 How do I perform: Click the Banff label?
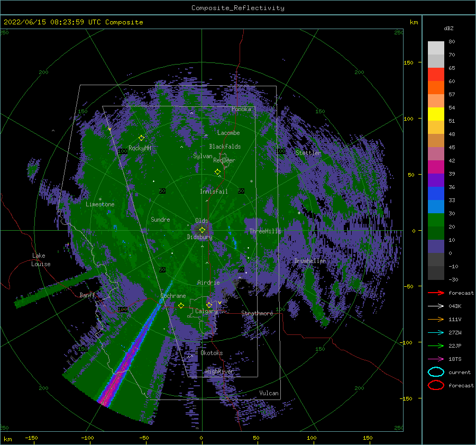pyautogui.click(x=87, y=295)
